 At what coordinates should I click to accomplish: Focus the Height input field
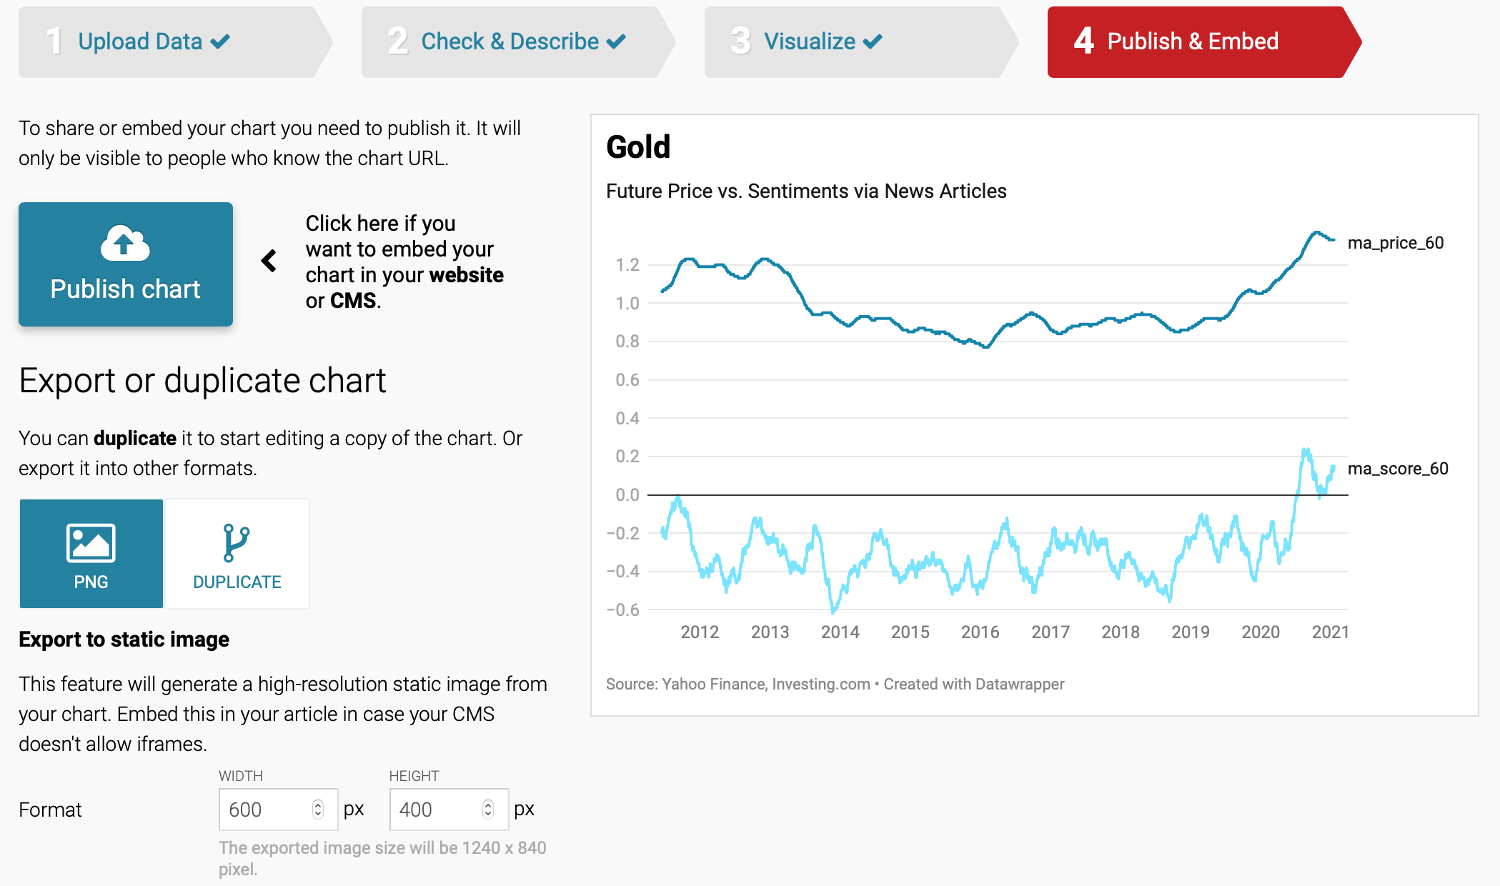coord(449,810)
